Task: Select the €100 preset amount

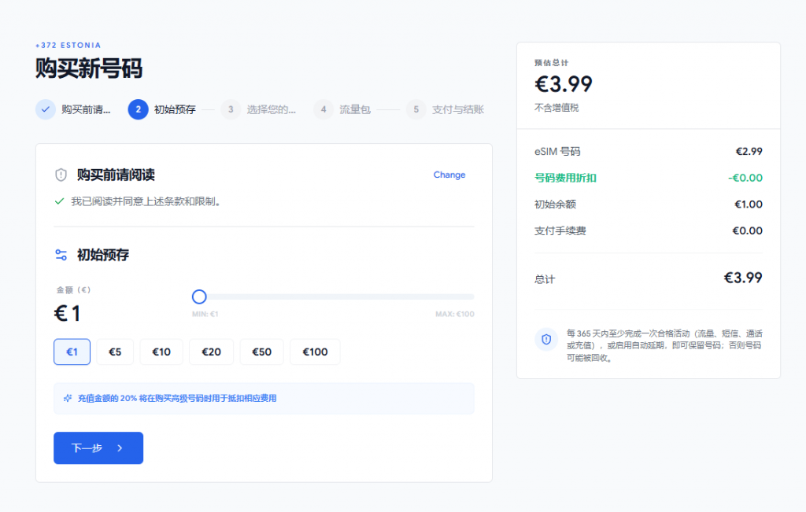Action: click(x=315, y=352)
